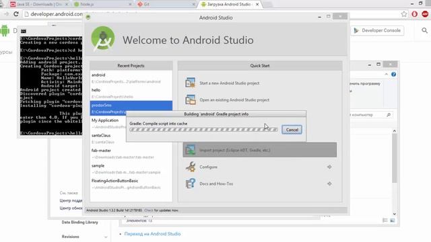This screenshot has width=431, height=242.
Task: Click the command prompt window icon
Action: 24,31
